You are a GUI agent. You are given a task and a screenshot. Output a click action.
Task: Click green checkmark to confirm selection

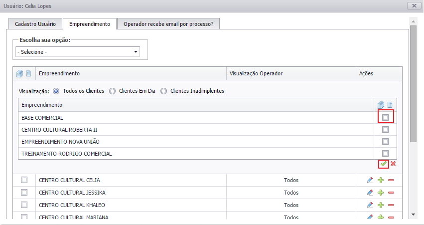383,164
